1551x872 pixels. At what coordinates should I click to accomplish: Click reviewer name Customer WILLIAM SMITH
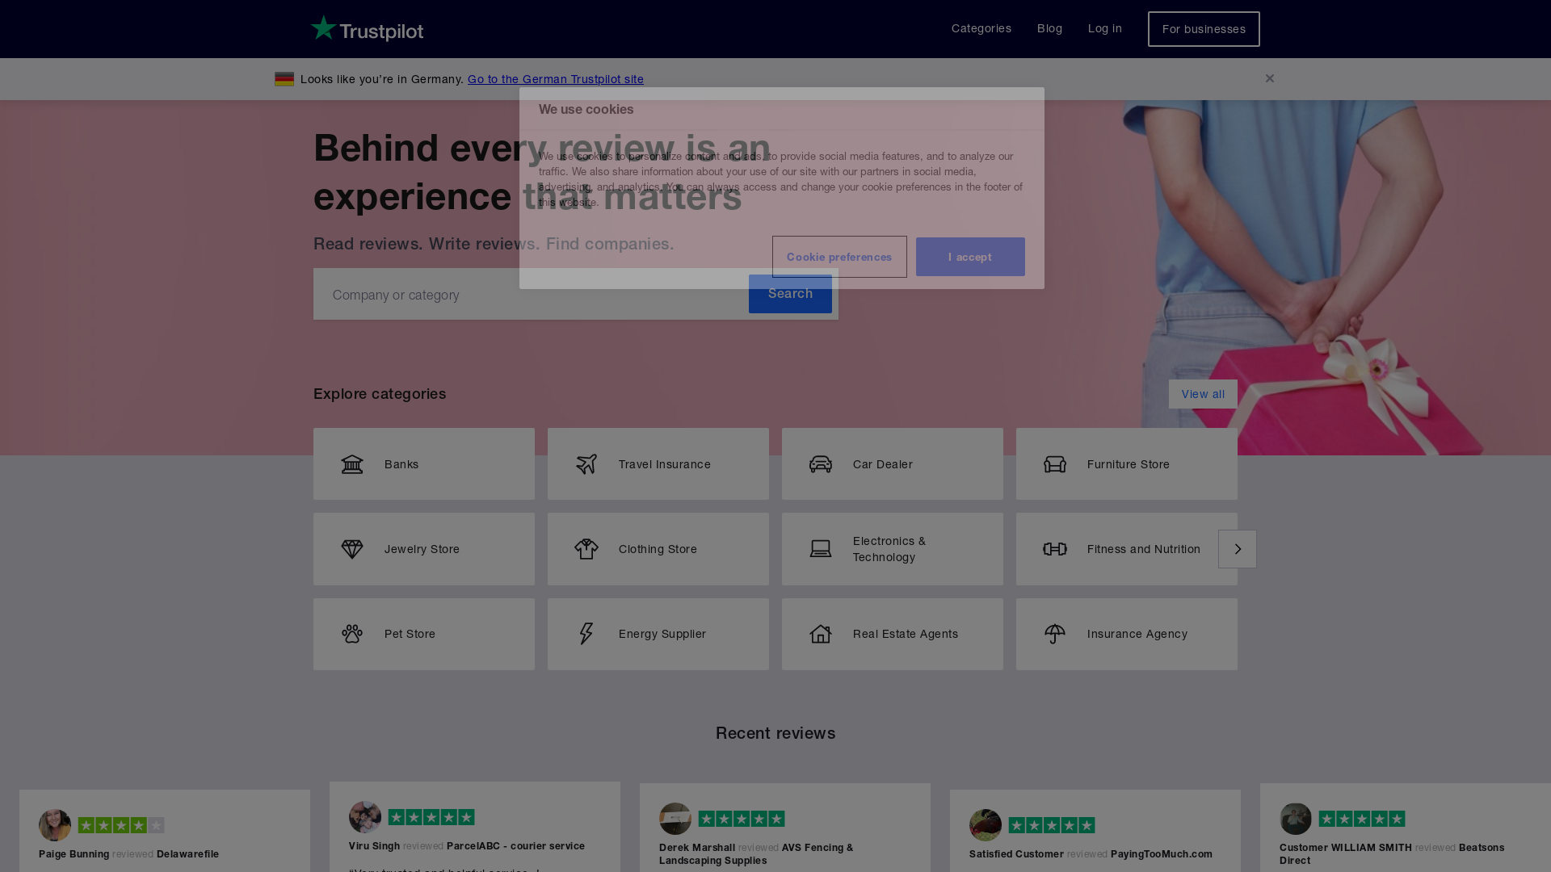1346,848
